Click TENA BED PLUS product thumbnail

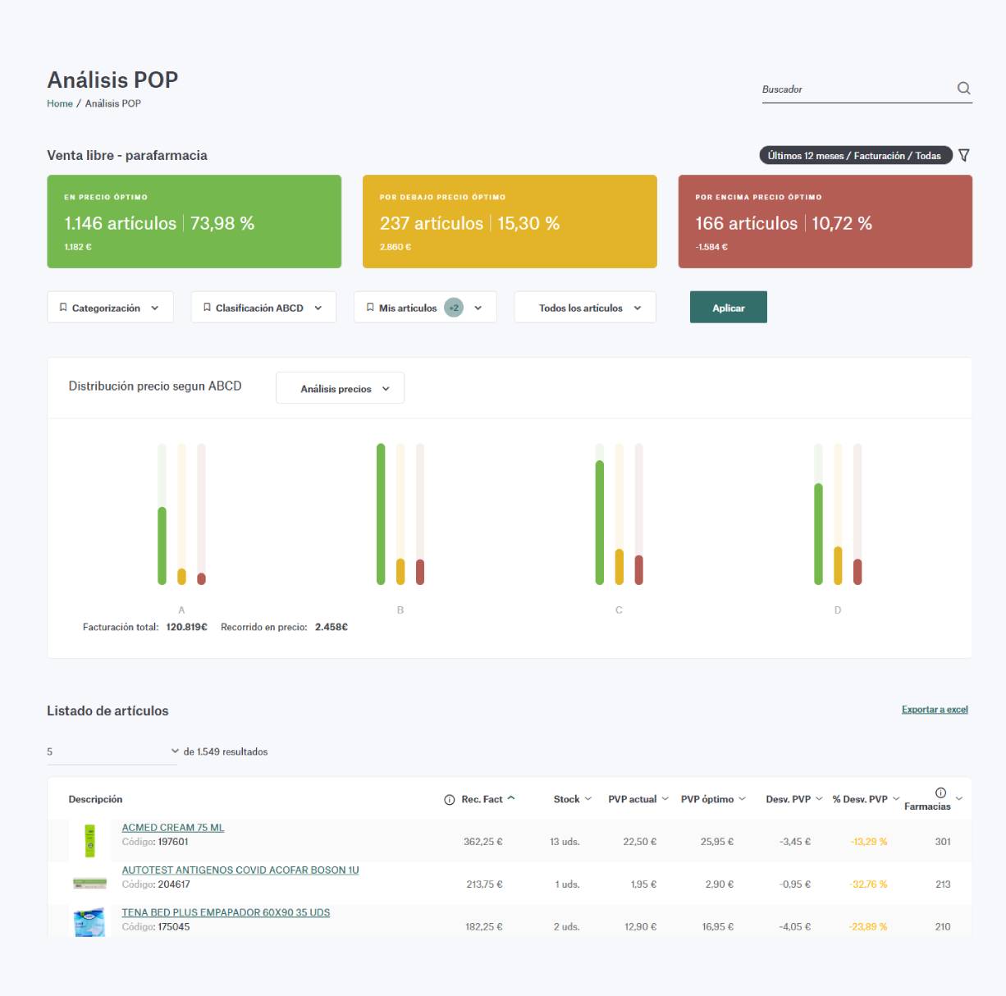(x=89, y=922)
